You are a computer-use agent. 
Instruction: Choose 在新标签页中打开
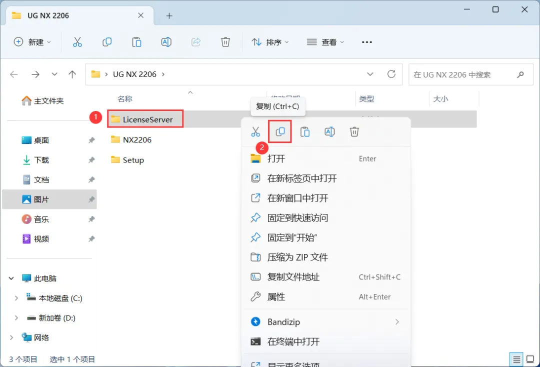click(325, 178)
